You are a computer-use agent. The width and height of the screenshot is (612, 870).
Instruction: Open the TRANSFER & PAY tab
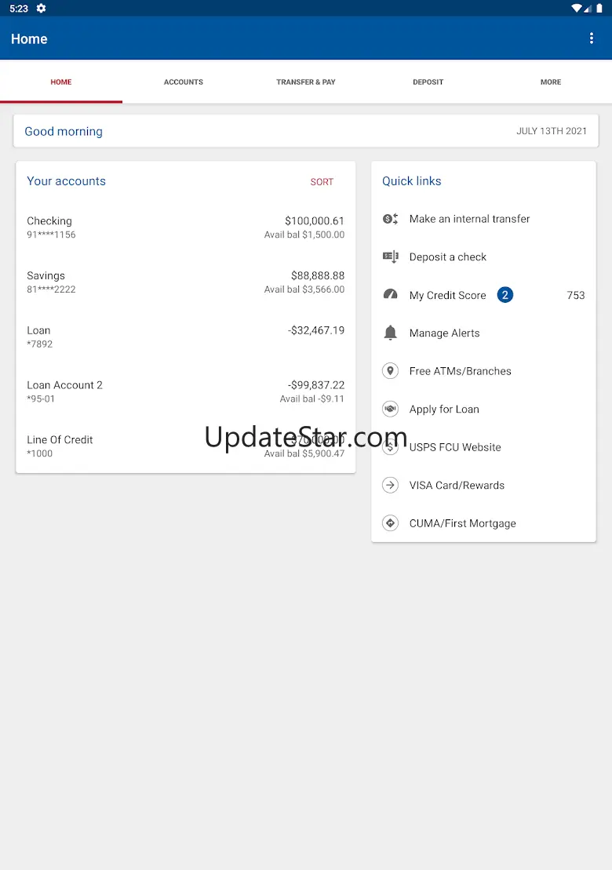point(306,82)
